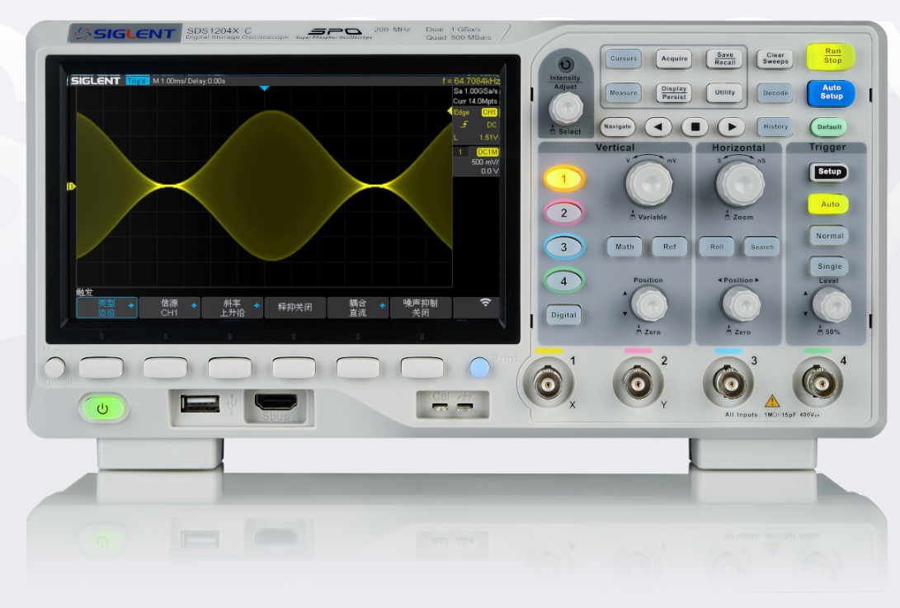Toggle channel 4 green button
This screenshot has width=900, height=608.
[563, 280]
